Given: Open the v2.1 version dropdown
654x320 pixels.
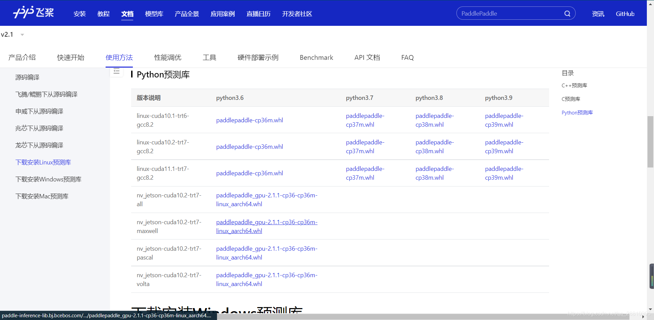Looking at the screenshot, I should coord(13,35).
